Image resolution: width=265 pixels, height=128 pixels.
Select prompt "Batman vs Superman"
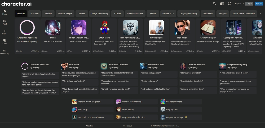[158, 74]
